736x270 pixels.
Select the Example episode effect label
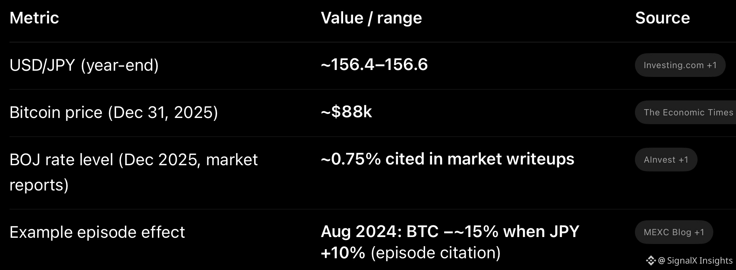click(97, 232)
